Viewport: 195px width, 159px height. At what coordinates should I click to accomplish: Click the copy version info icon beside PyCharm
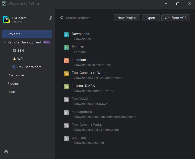(50, 18)
